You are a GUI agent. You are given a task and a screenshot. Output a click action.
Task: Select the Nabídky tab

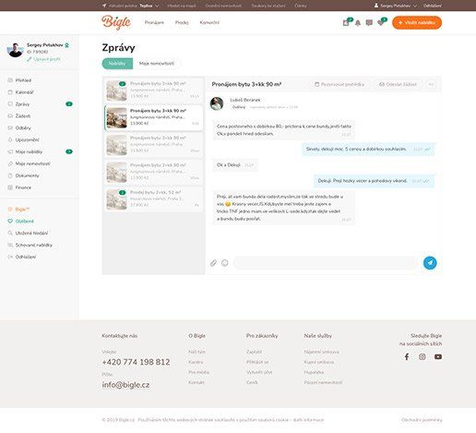117,64
